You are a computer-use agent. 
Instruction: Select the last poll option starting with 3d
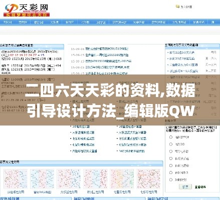tap(171, 179)
